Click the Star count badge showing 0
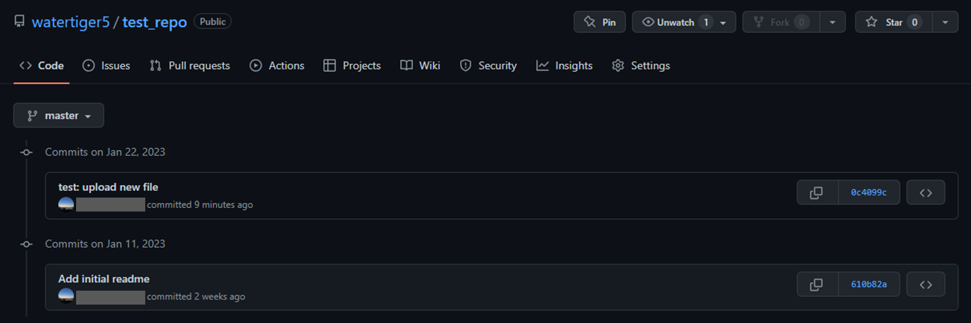The image size is (971, 323). tap(914, 22)
